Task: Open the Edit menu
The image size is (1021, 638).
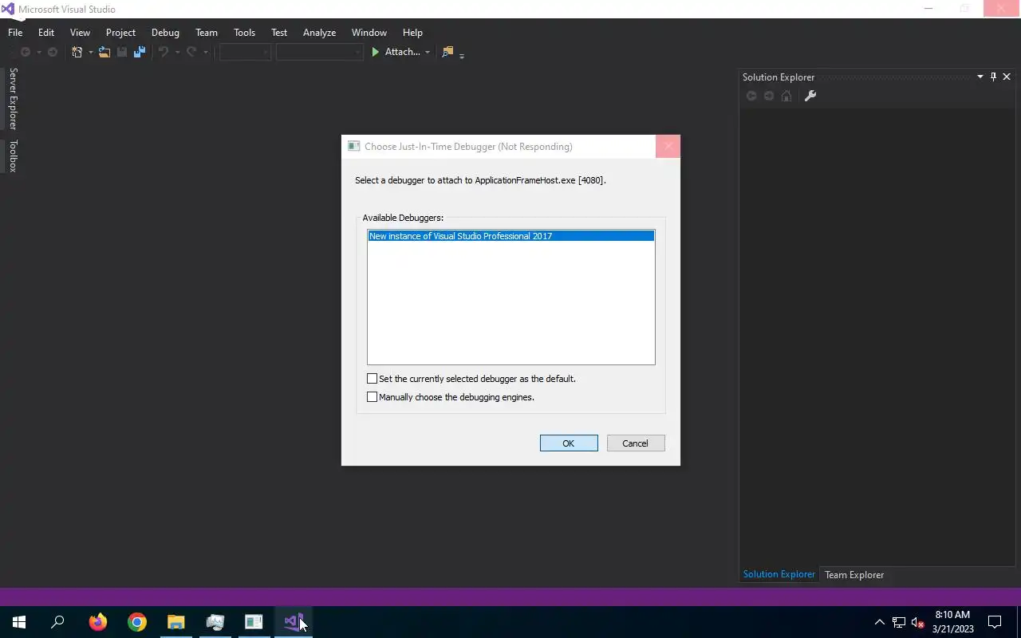Action: coord(46,33)
